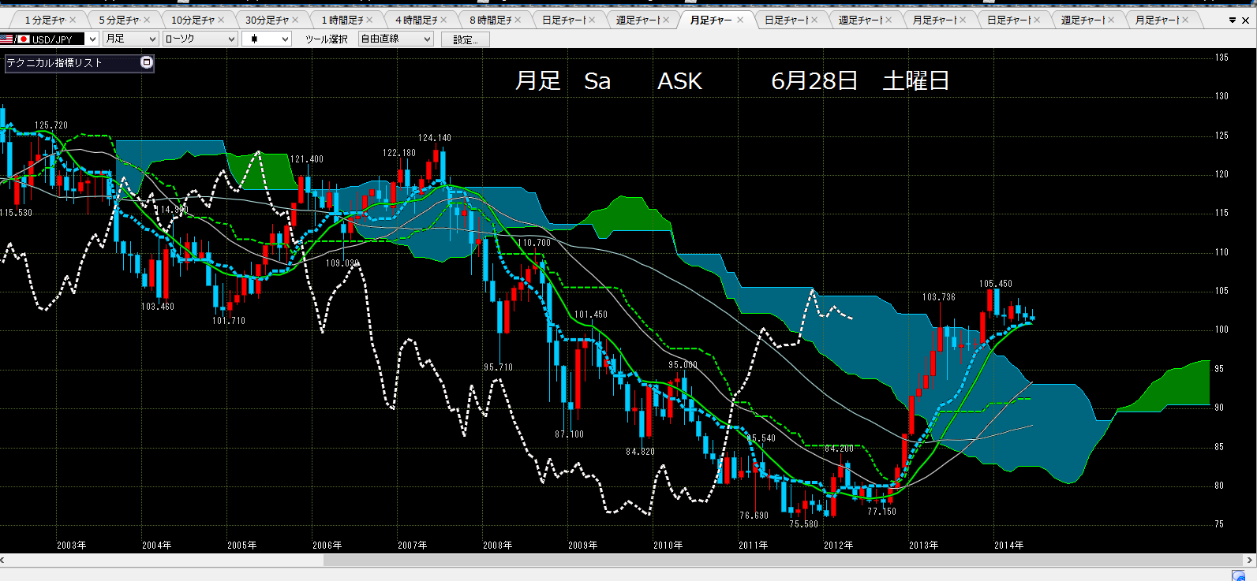The height and width of the screenshot is (581, 1257).
Task: Expand the テクニカル指標リスト panel icon
Action: 147,62
